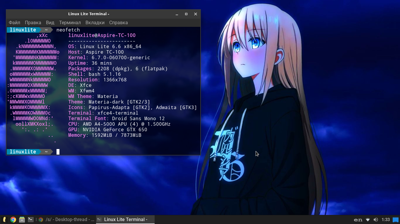This screenshot has height=224, width=400.
Task: Click the 'Kernel: 6.7.0-060700-generic' line
Action: tap(109, 57)
